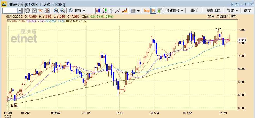Screen dimensions: 255x118
Task: Click the 7.77 high price marker
Action: coord(218,29)
